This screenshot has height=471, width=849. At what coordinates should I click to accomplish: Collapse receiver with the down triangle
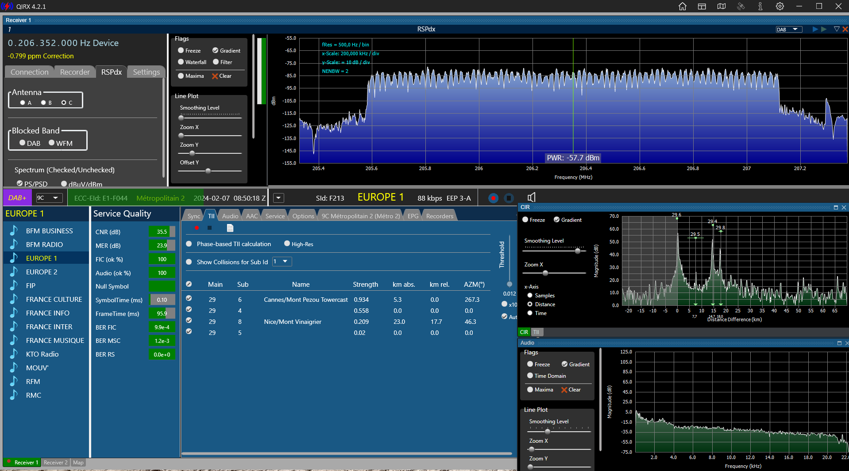pyautogui.click(x=836, y=29)
